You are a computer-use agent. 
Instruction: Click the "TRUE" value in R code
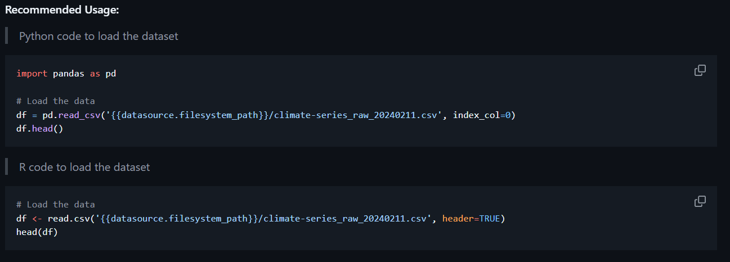pyautogui.click(x=489, y=218)
